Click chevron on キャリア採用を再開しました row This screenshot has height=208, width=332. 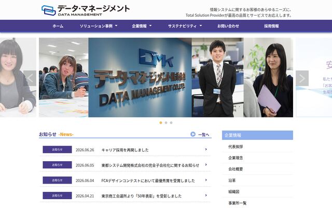(206, 149)
